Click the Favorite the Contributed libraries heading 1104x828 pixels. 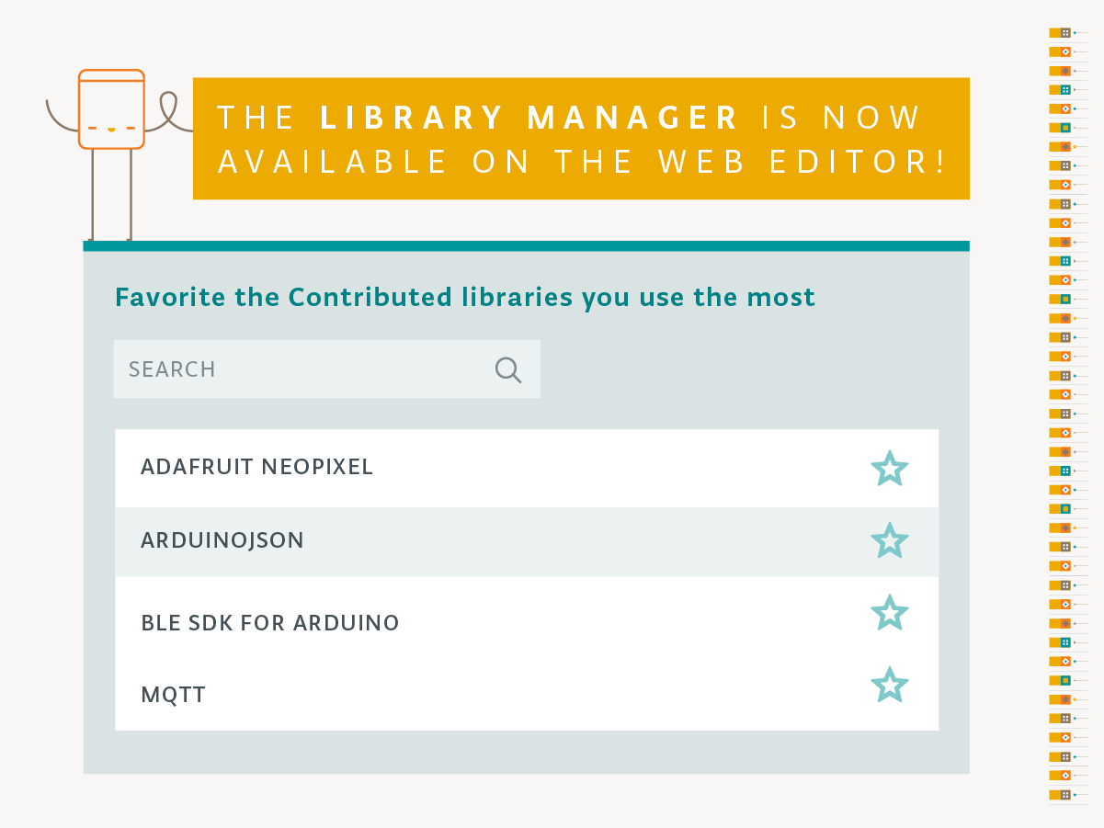(464, 298)
